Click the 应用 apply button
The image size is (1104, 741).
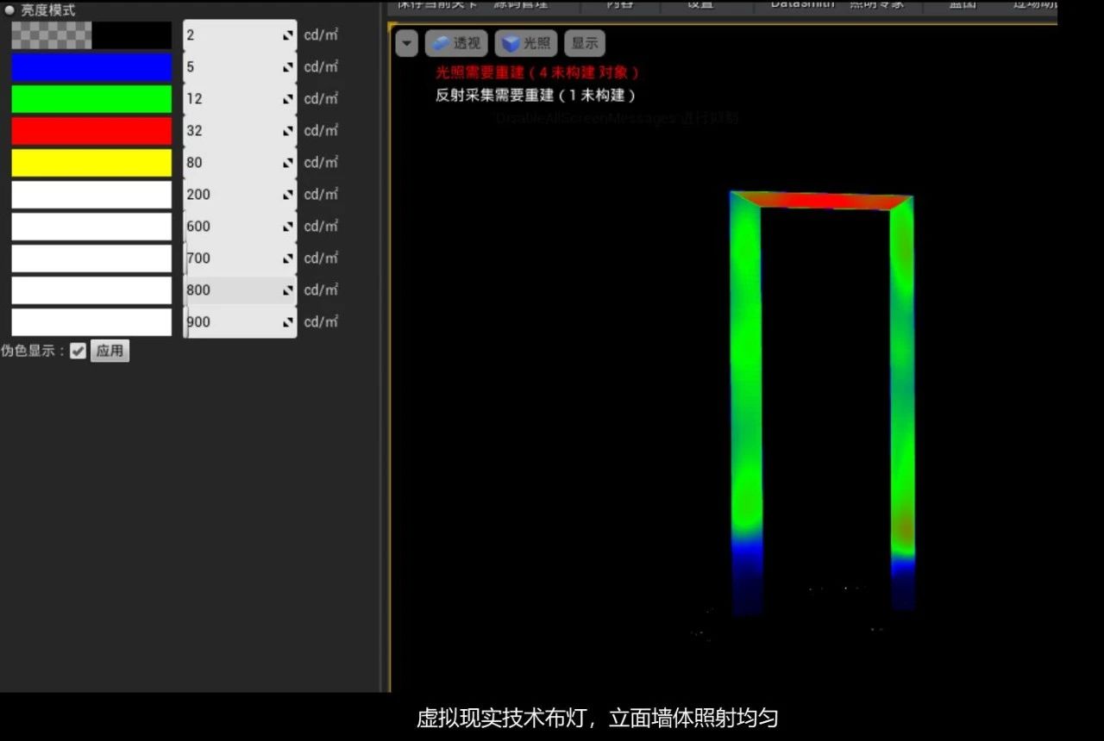[110, 351]
